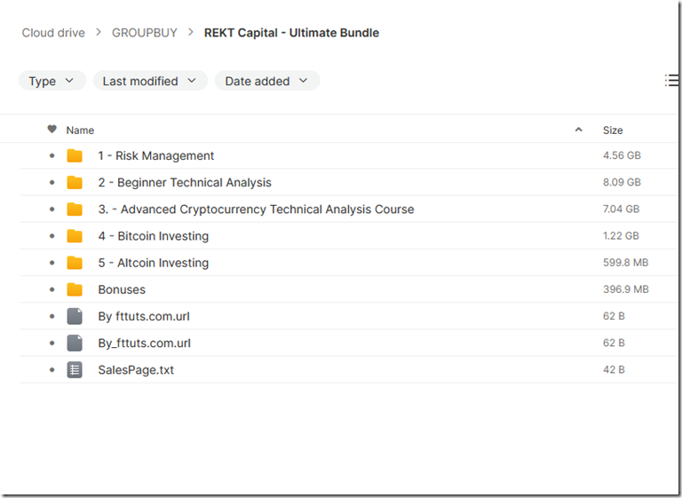
Task: Switch to list view icon
Action: (672, 81)
